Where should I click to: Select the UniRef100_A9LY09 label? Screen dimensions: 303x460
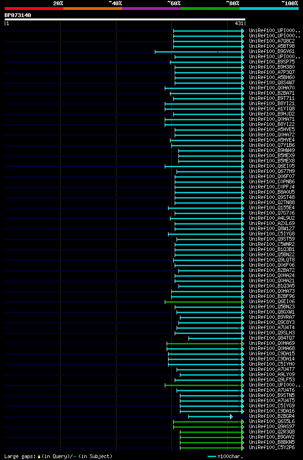coord(272,375)
